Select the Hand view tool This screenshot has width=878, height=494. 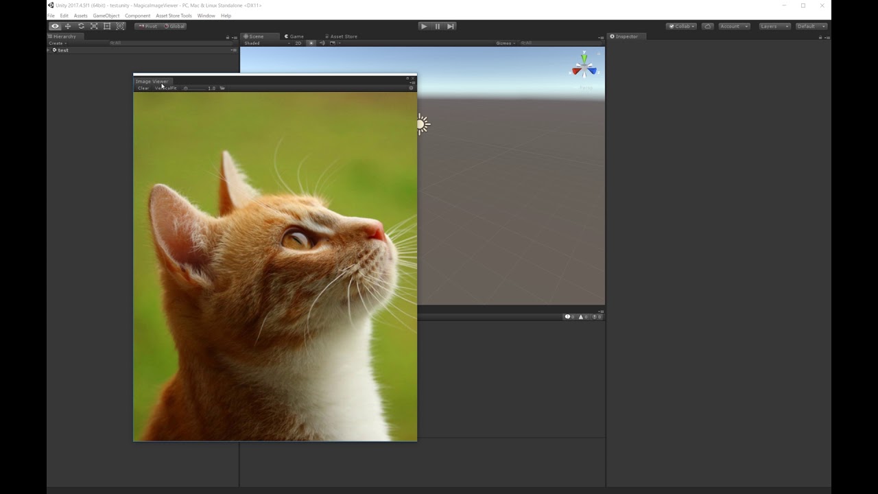[x=55, y=26]
